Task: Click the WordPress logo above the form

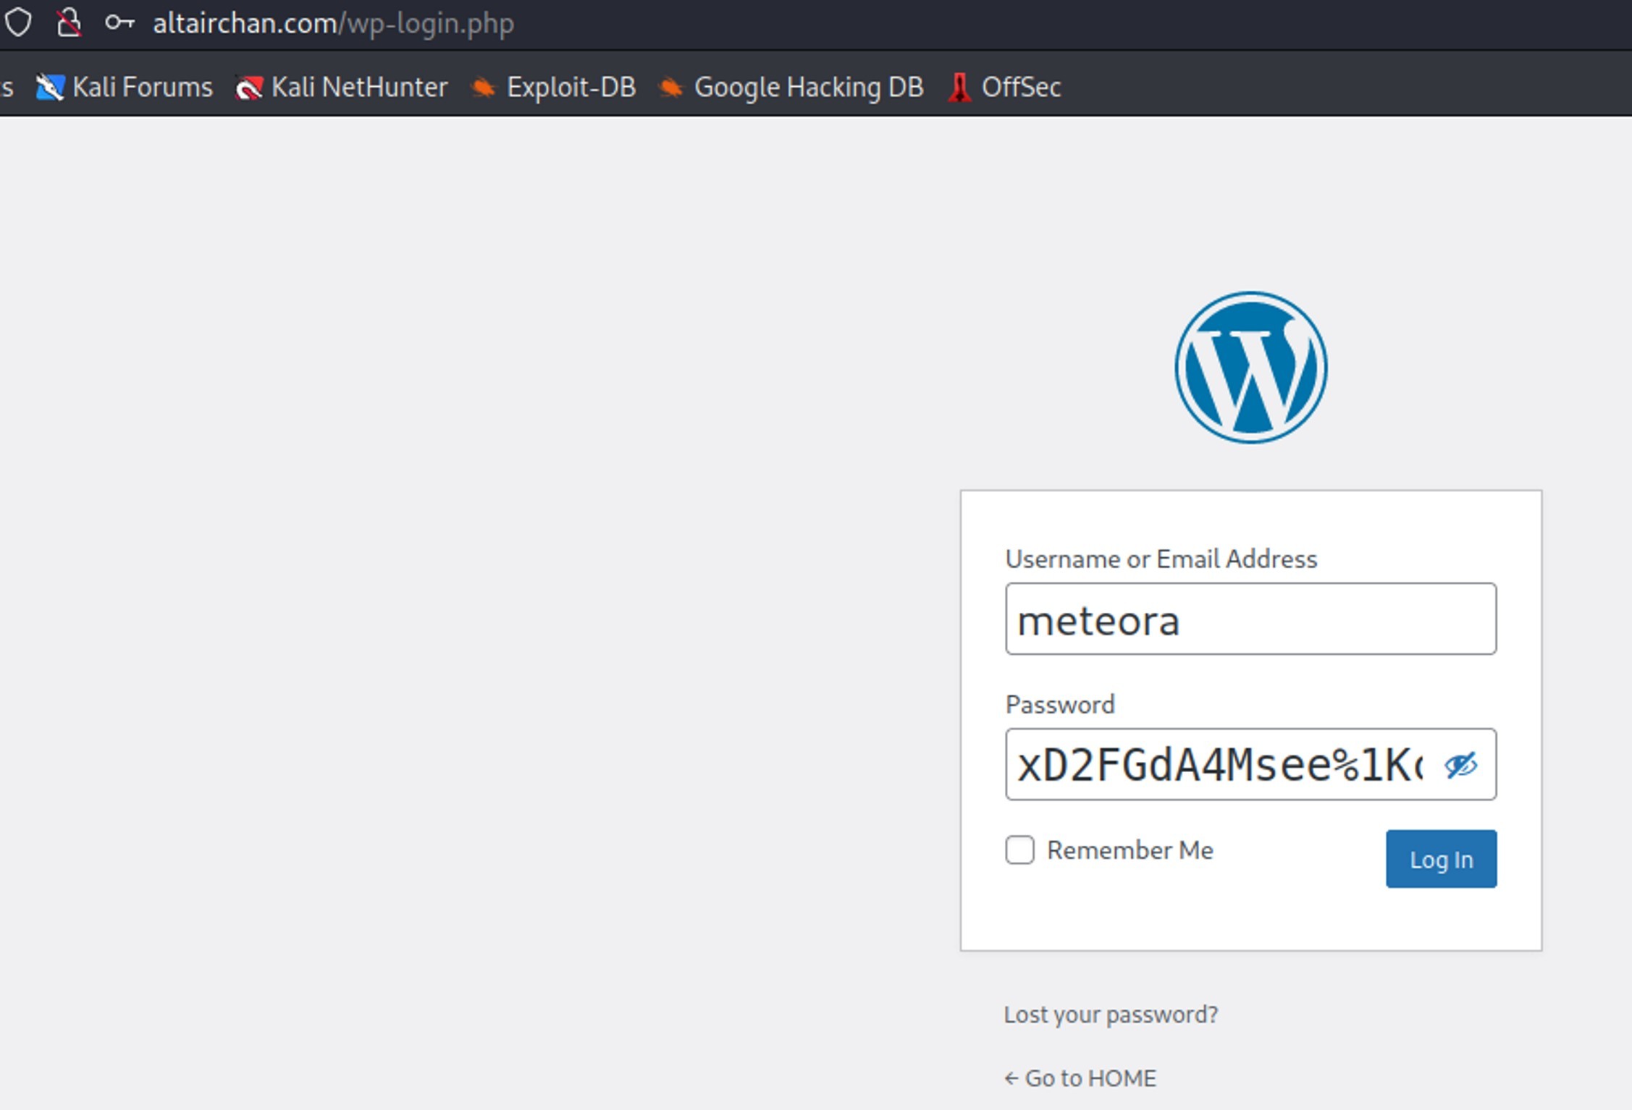Action: coord(1250,368)
